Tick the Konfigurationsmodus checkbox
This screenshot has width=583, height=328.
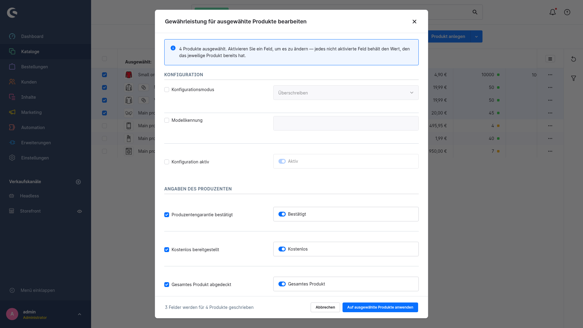[x=167, y=90]
